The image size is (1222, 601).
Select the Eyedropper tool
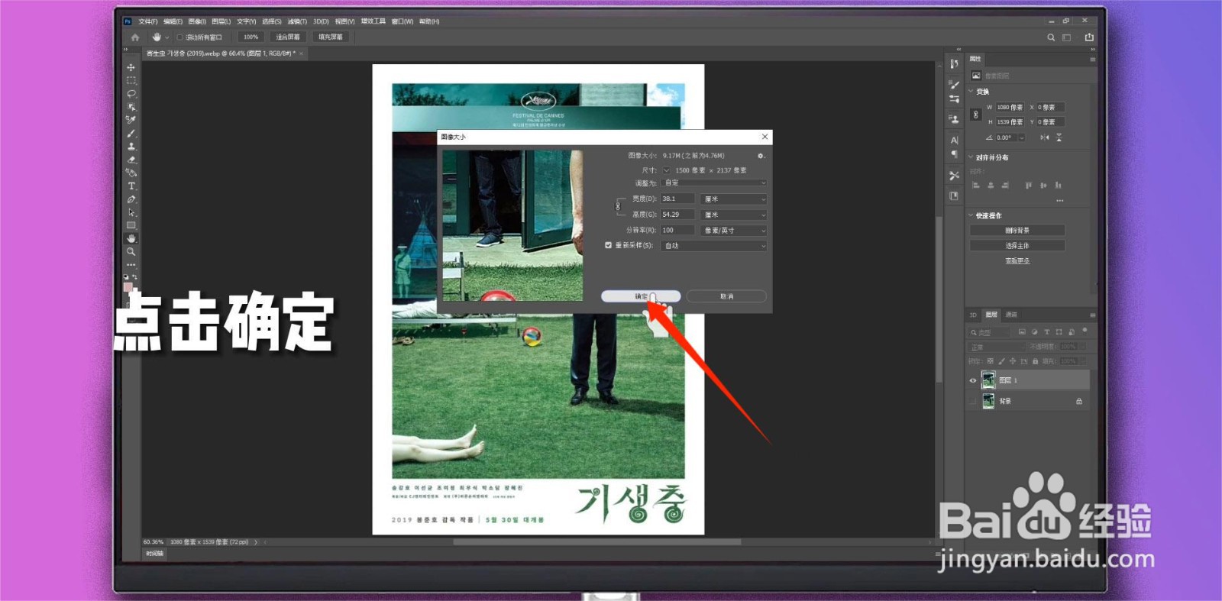131,120
